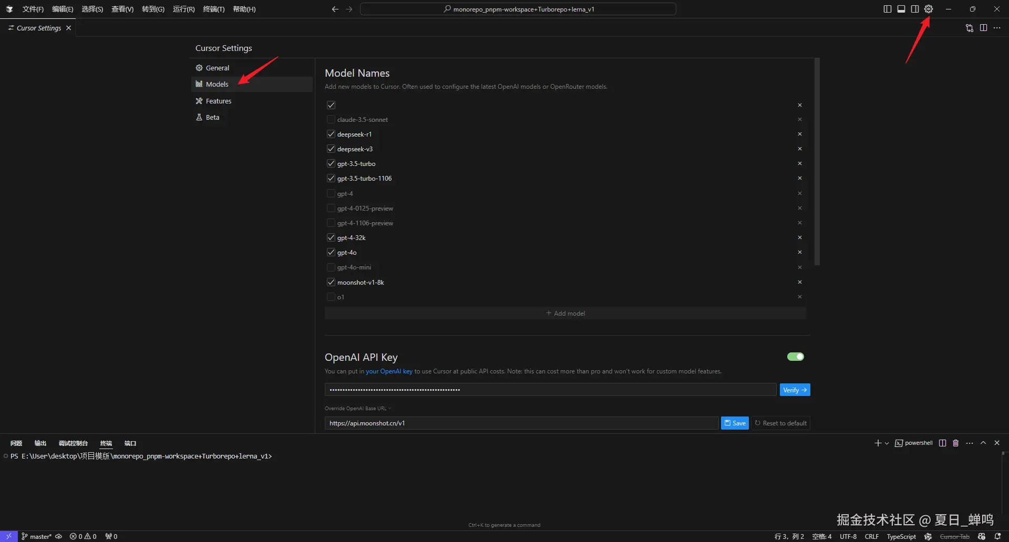Switch to the 输出 panel tab
The width and height of the screenshot is (1009, 542).
pos(40,443)
